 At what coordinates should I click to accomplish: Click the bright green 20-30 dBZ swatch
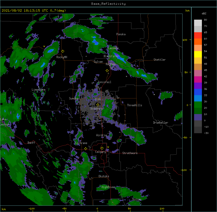point(198,105)
